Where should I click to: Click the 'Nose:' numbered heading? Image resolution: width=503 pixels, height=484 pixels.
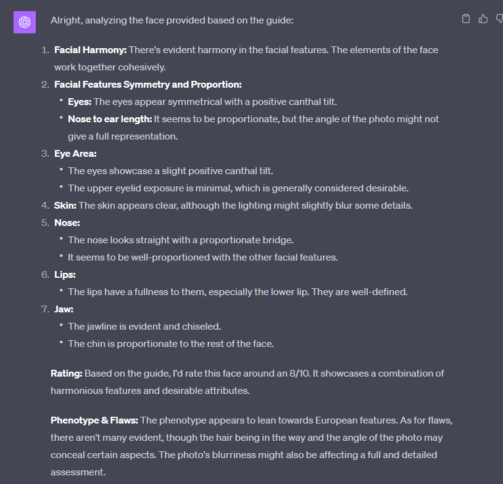(67, 222)
